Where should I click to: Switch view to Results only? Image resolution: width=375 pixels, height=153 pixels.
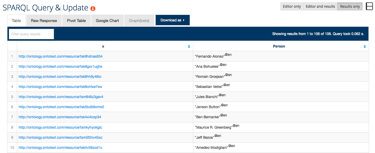(350, 7)
